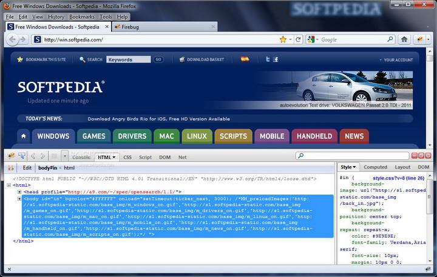The height and width of the screenshot is (277, 437).
Task: Expand the body element node
Action: [19, 198]
